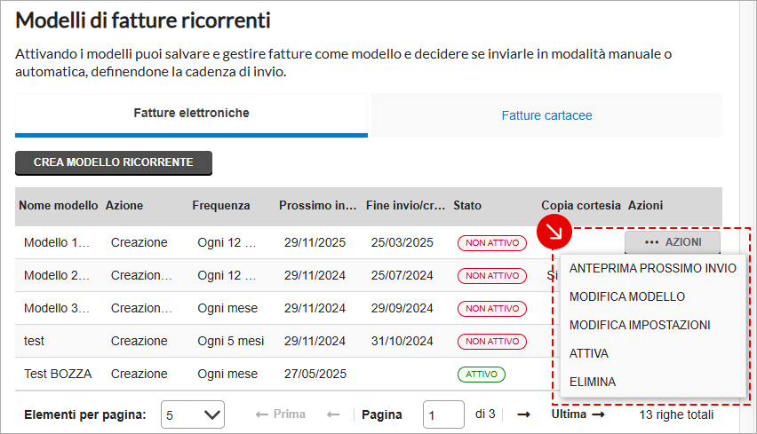Click the date 25/03/2025
The image size is (757, 434).
point(402,242)
